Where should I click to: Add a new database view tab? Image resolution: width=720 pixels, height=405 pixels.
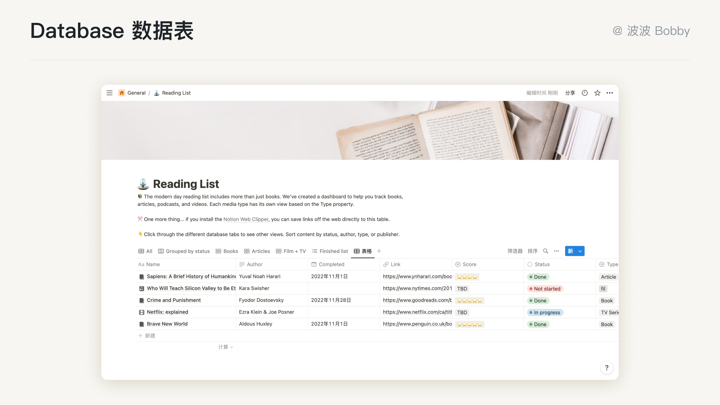[379, 251]
